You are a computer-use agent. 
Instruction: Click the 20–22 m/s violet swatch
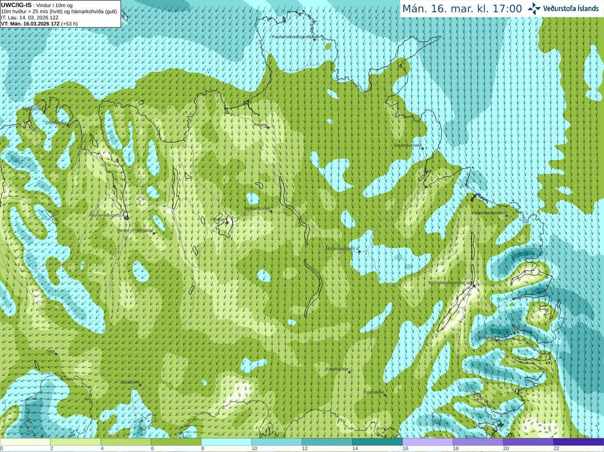click(x=528, y=442)
